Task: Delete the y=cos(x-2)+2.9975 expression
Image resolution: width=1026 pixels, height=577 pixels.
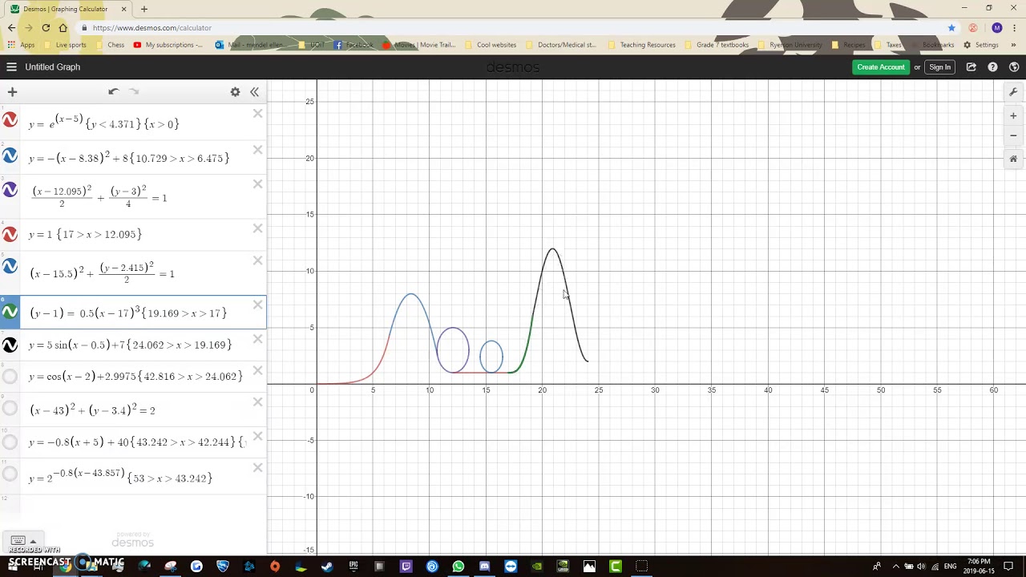Action: (x=257, y=370)
